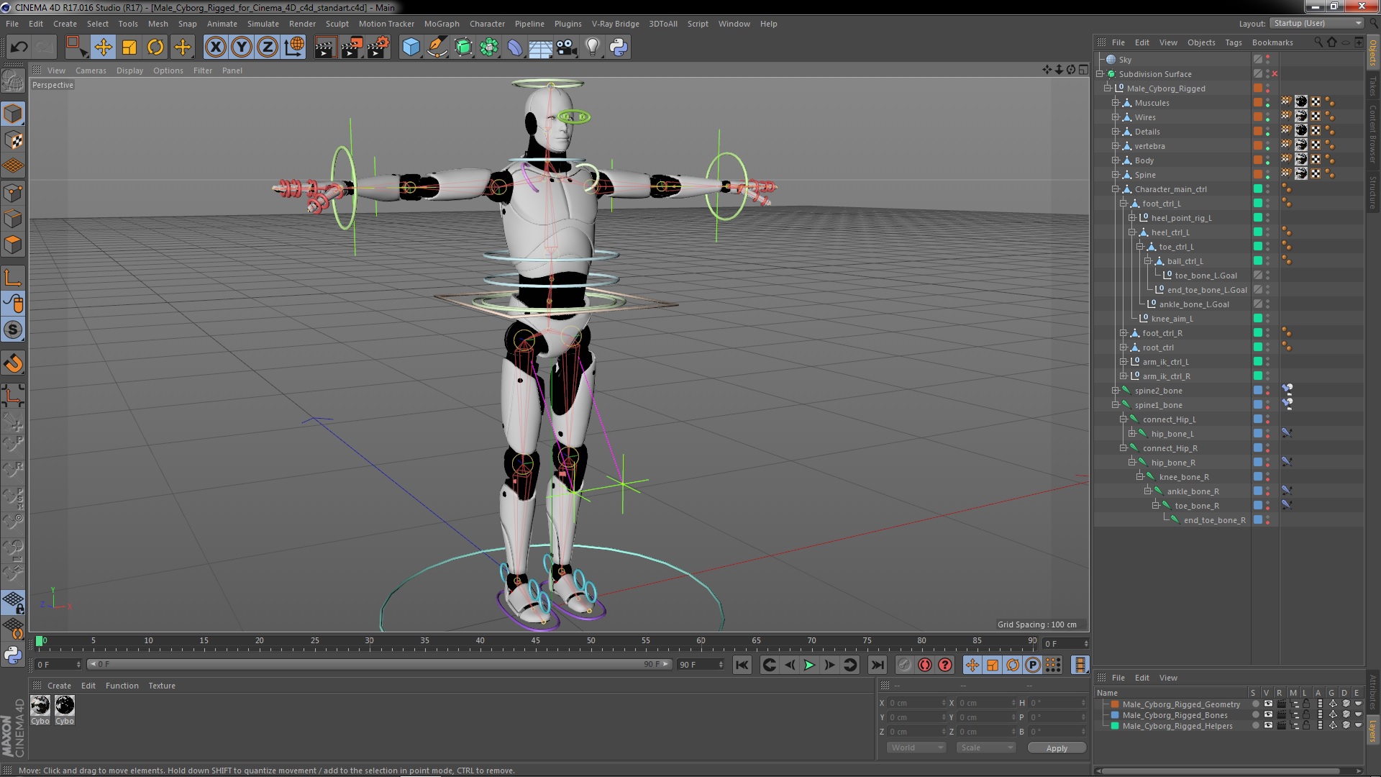
Task: Open viewport Cameras menu
Action: pyautogui.click(x=91, y=71)
